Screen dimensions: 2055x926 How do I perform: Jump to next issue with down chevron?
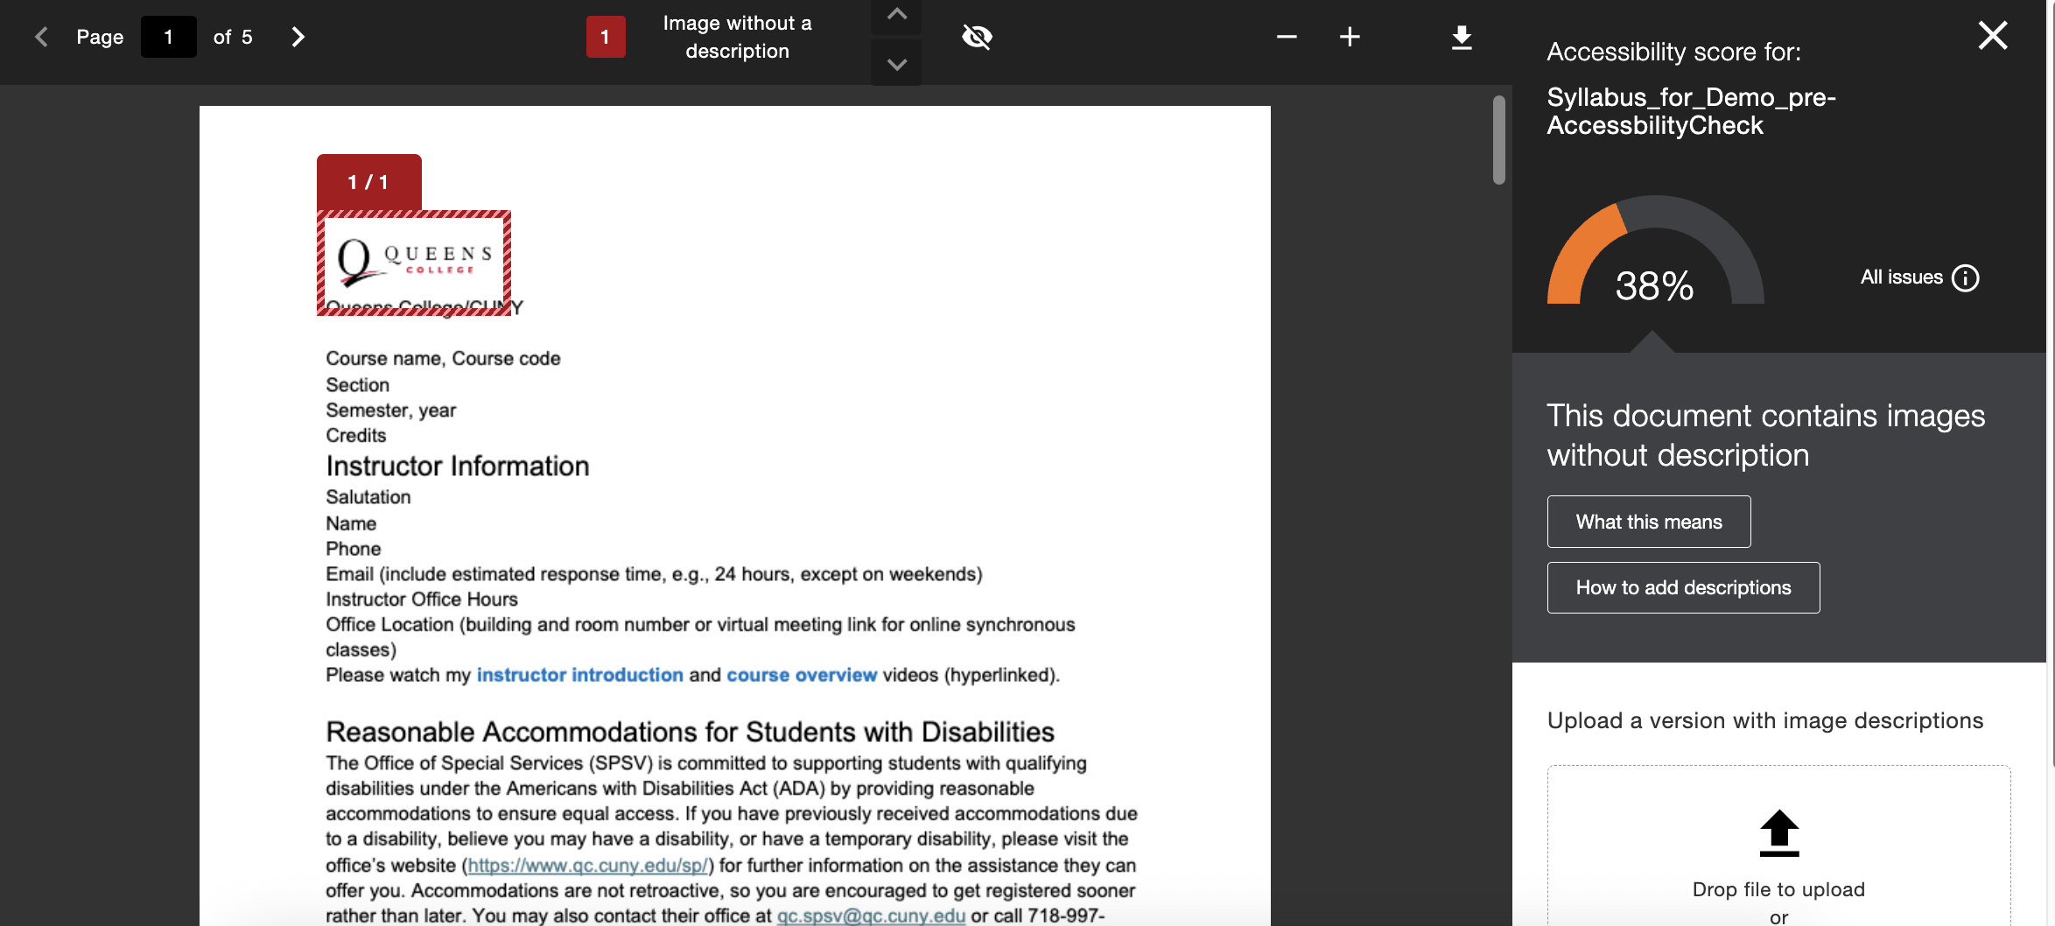tap(896, 64)
